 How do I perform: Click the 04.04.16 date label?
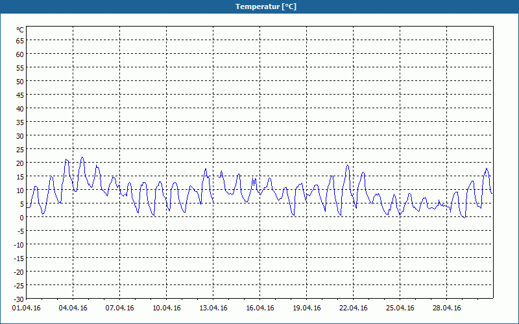coord(73,308)
